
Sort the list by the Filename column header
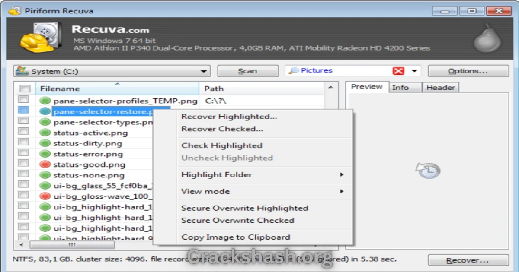[x=117, y=88]
